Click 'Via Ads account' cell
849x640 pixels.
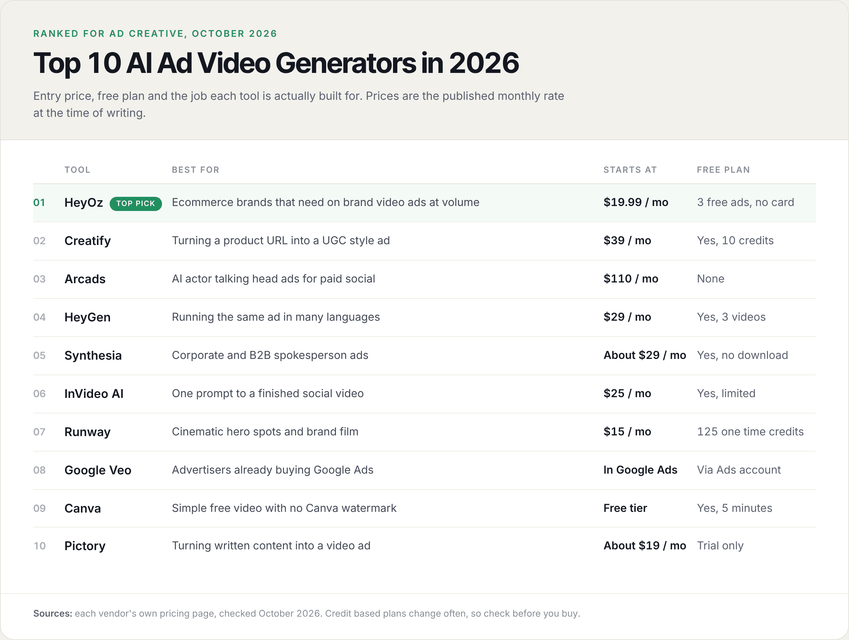coord(739,470)
